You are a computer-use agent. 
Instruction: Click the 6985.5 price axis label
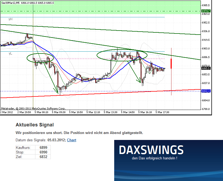tap(206, 5)
